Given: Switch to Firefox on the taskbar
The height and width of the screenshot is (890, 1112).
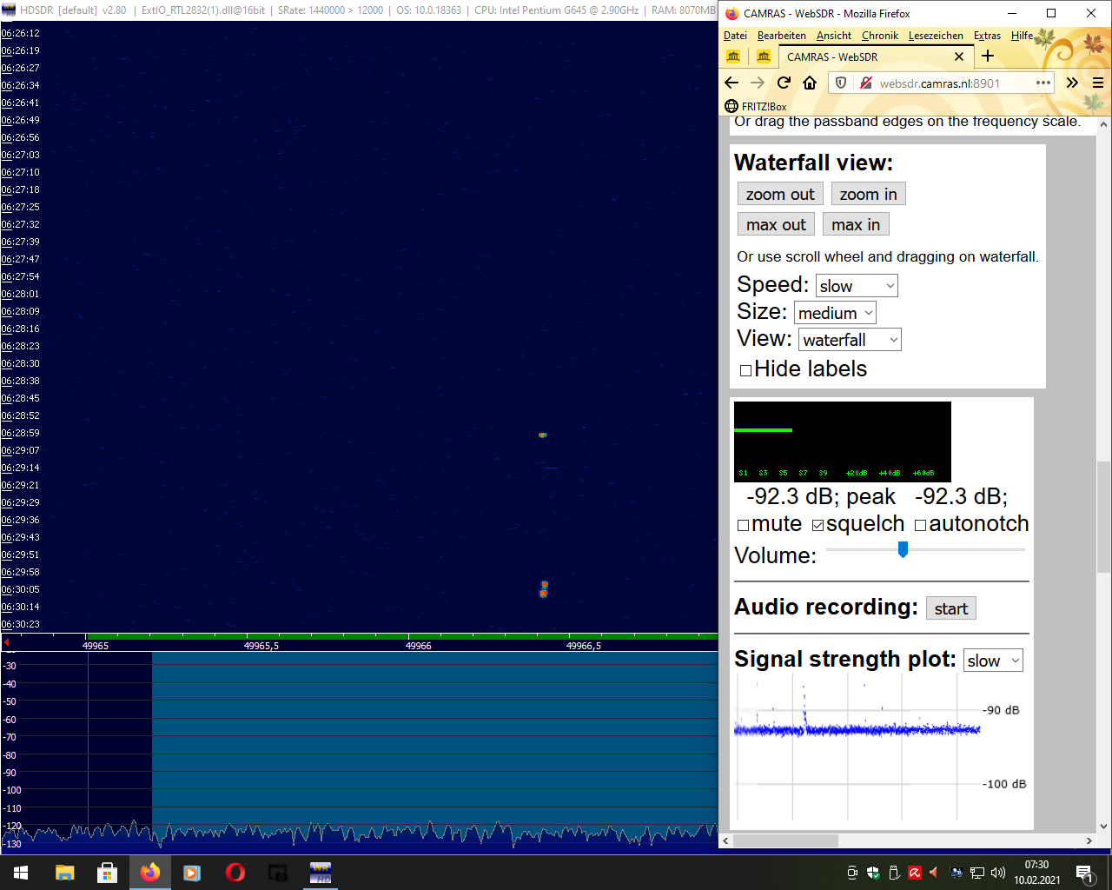Looking at the screenshot, I should coord(150,873).
